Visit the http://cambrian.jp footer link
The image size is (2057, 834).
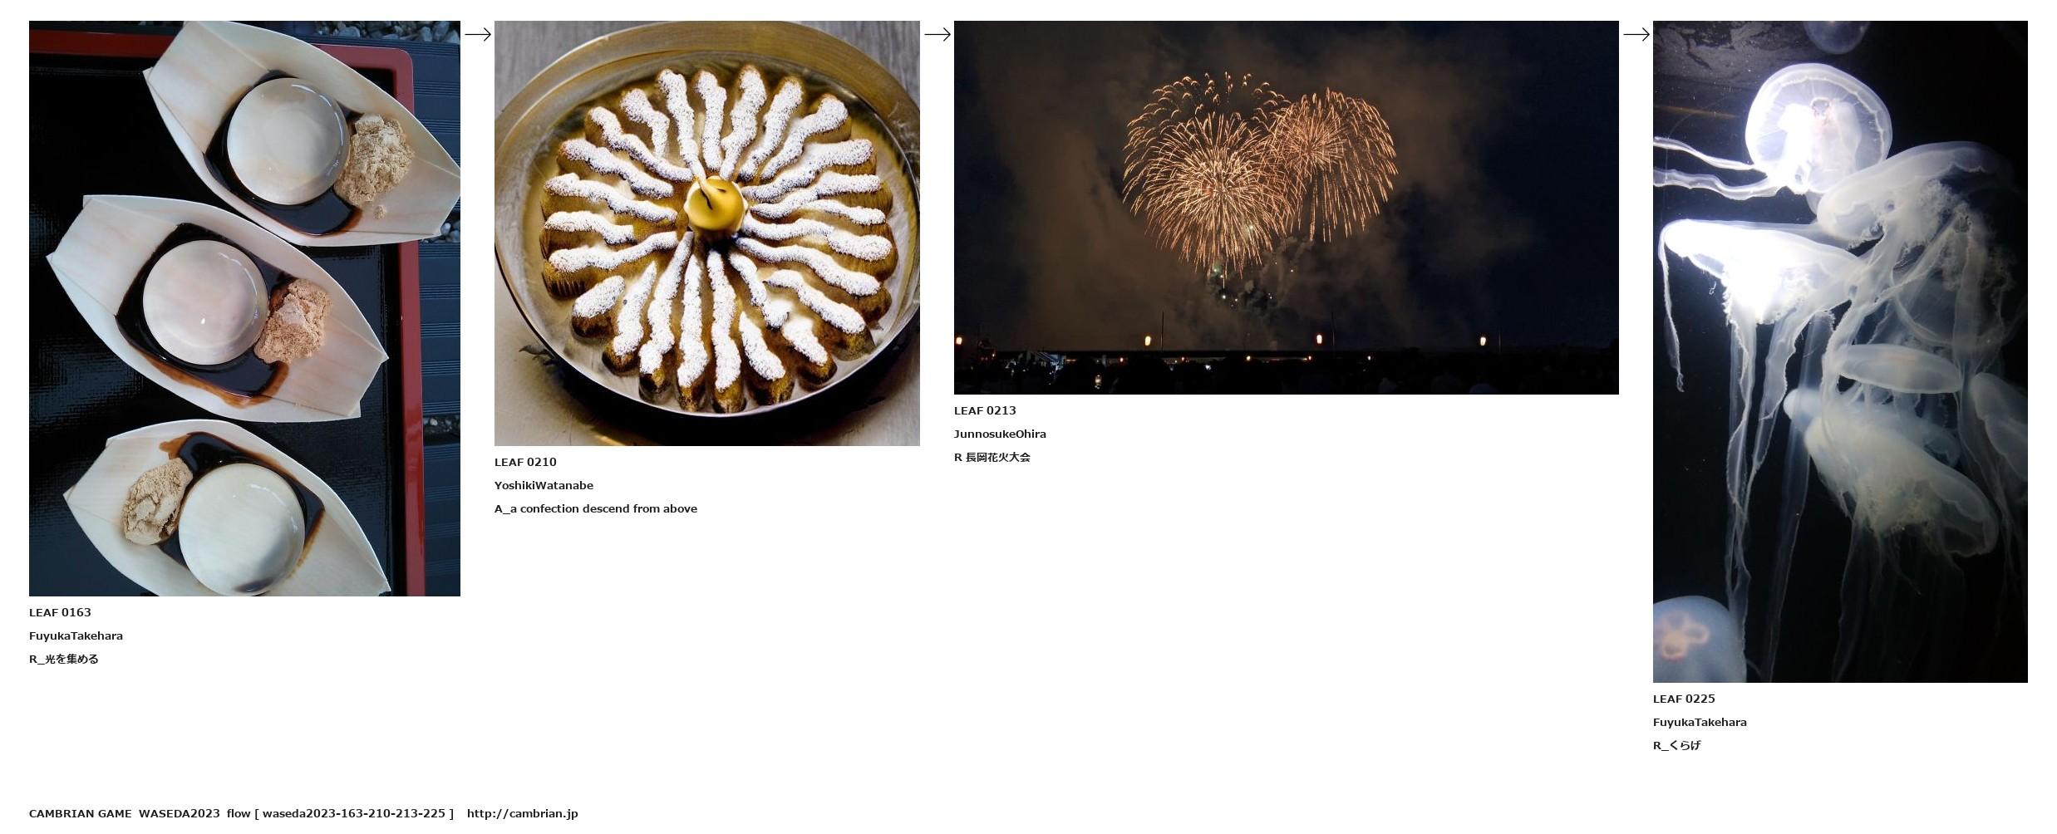[522, 814]
